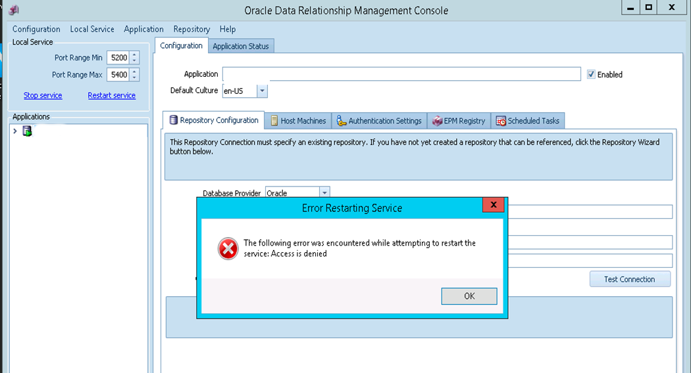Click the Restart service link

pos(111,95)
